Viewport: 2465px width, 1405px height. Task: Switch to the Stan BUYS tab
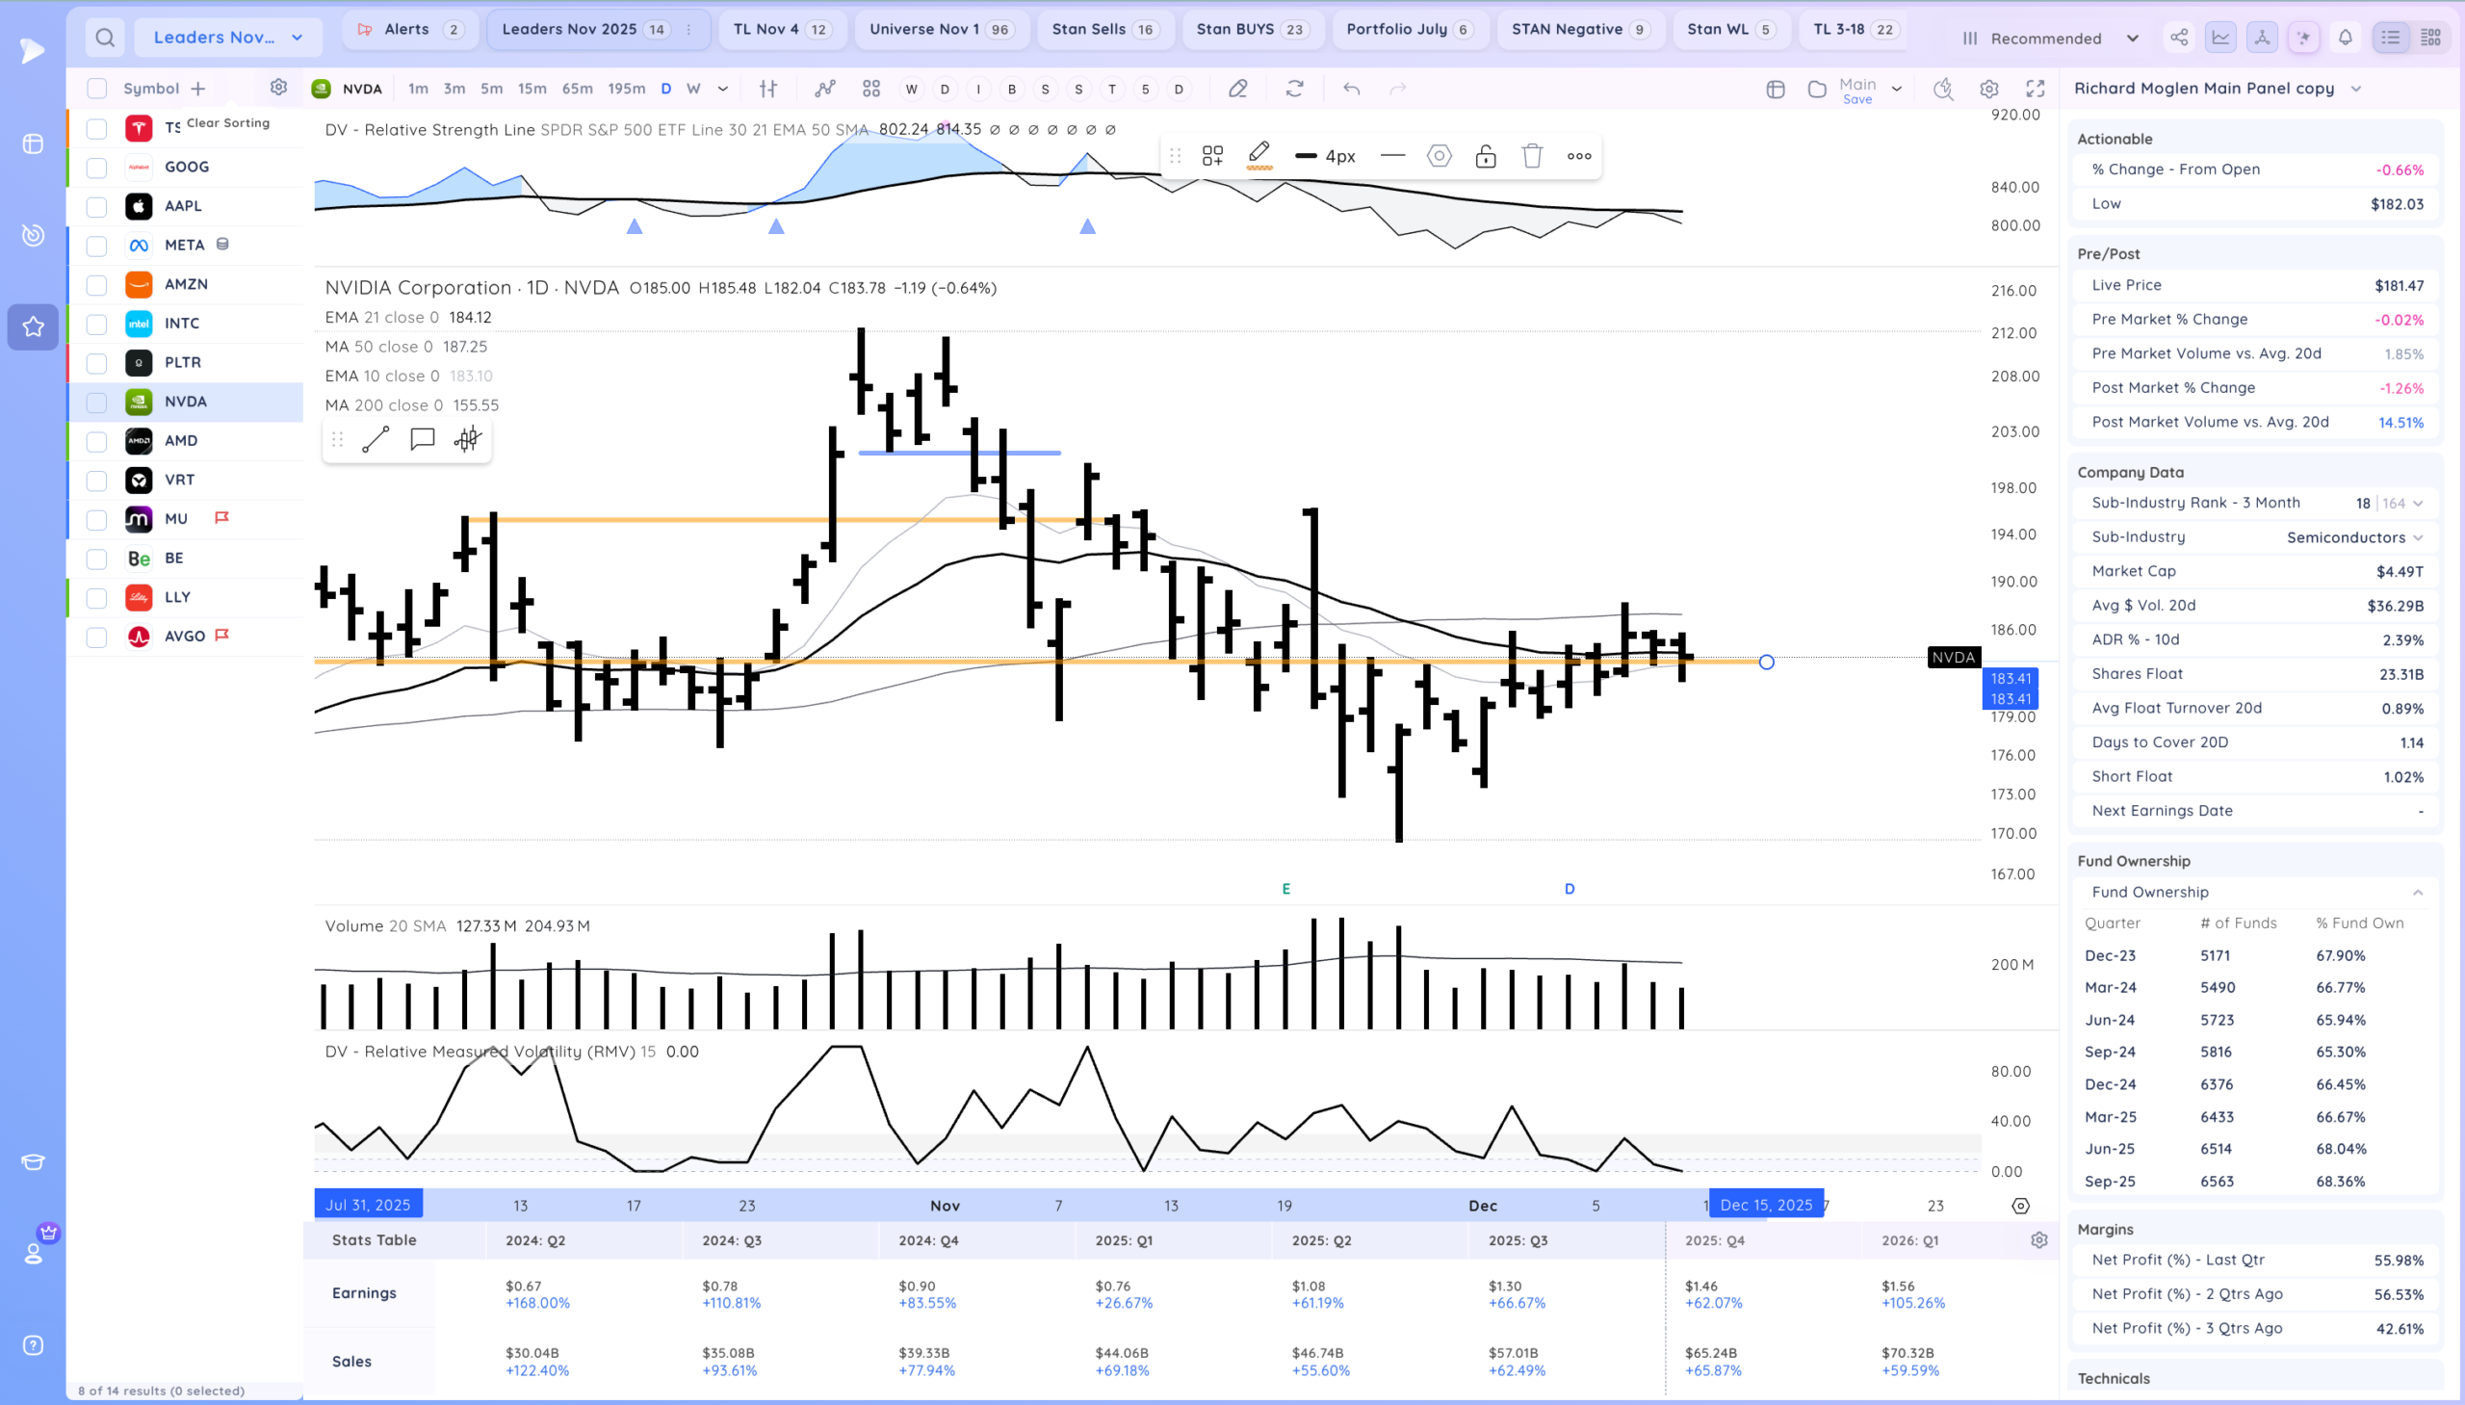pyautogui.click(x=1252, y=29)
